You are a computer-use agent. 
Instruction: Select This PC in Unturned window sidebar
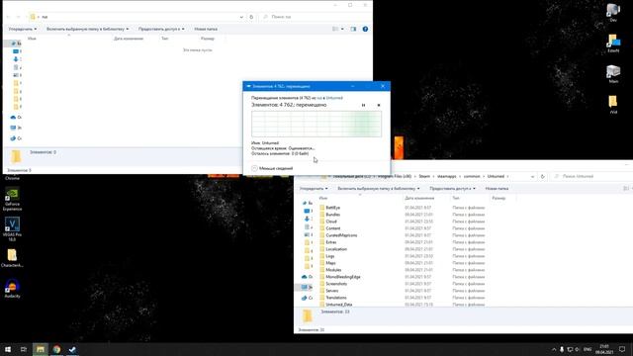point(307,287)
